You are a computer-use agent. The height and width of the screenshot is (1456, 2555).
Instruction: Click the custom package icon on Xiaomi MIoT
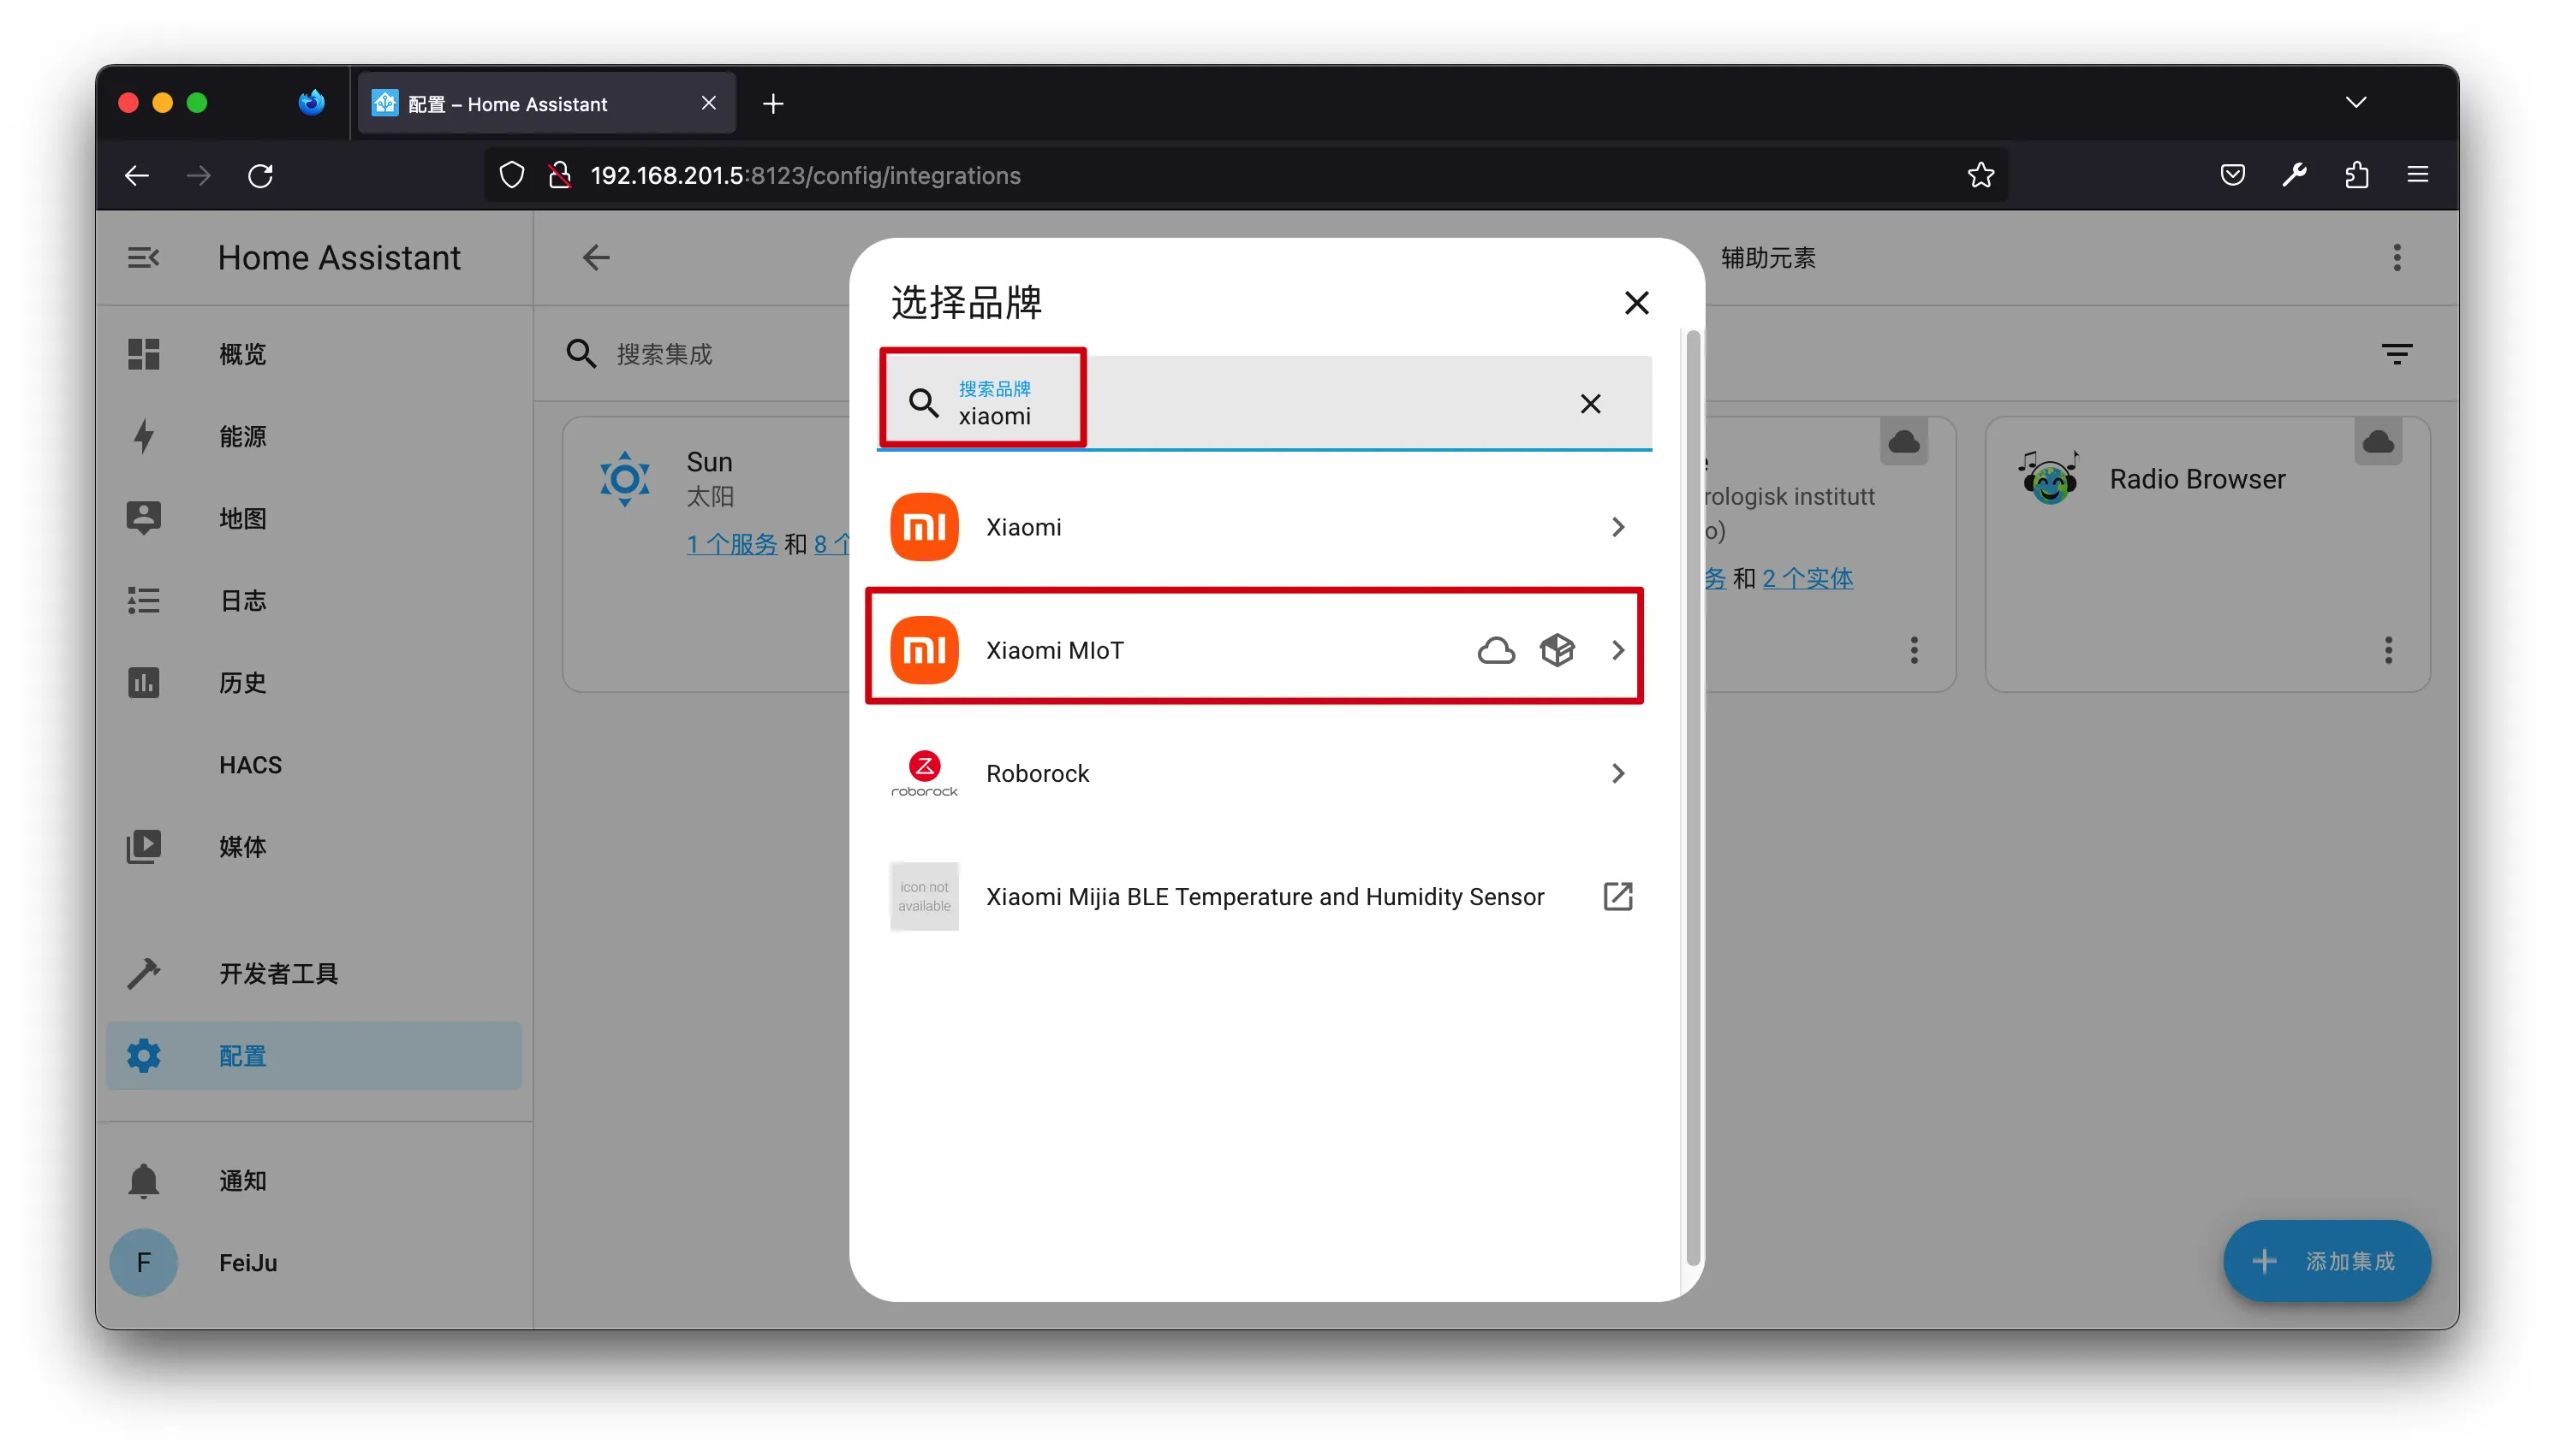tap(1557, 650)
